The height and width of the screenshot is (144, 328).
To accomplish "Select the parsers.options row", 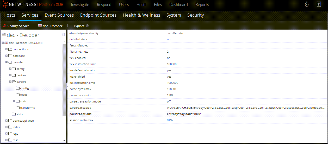I will coord(197,114).
